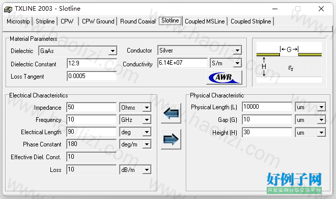336x199 pixels.
Task: Click the Impedance value field
Action: [x=91, y=107]
